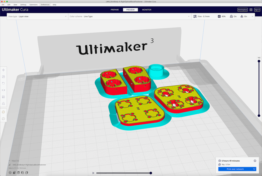The image size is (262, 176).
Task: Switch camera to front view
Action: coord(14,173)
